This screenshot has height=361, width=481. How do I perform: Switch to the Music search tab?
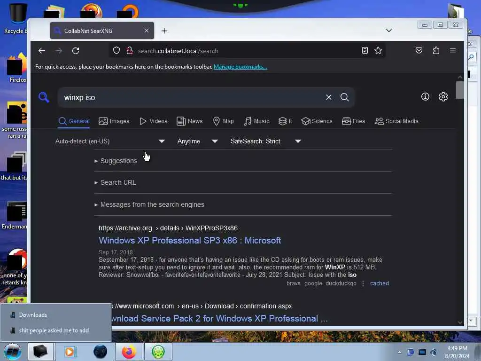256,121
